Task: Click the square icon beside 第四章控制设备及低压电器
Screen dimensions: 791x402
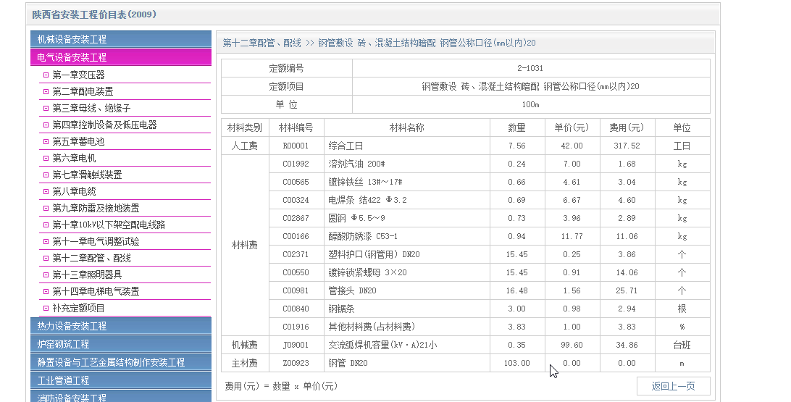Action: point(46,125)
